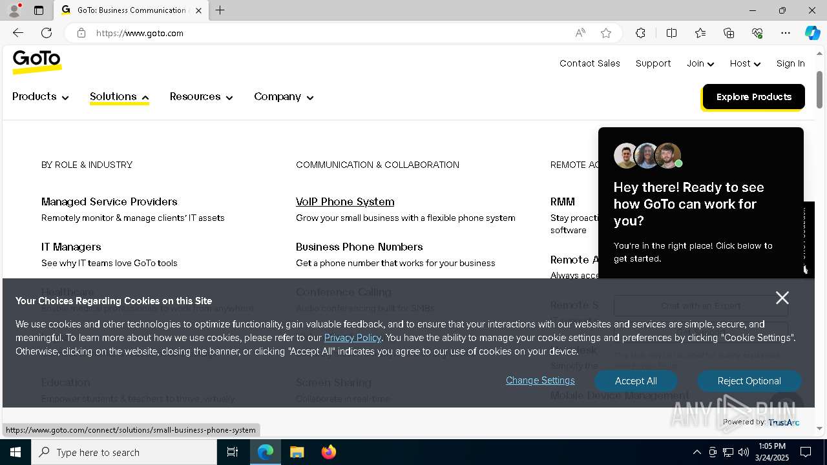The image size is (827, 465).
Task: Click Contact Sales link
Action: (590, 63)
